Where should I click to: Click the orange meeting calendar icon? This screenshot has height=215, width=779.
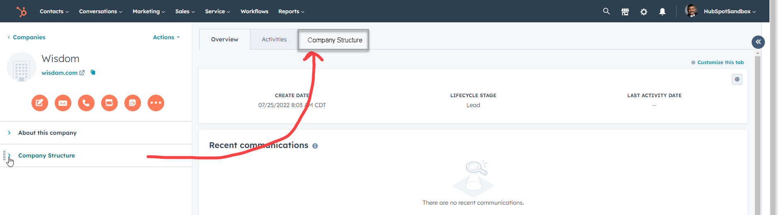point(133,103)
